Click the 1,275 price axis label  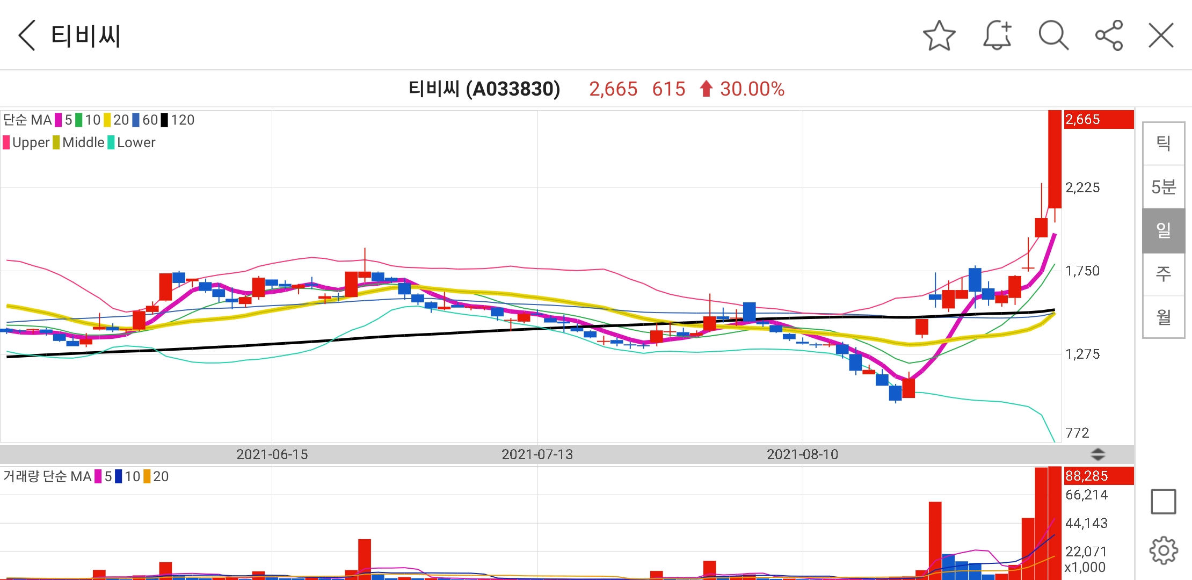pyautogui.click(x=1082, y=354)
